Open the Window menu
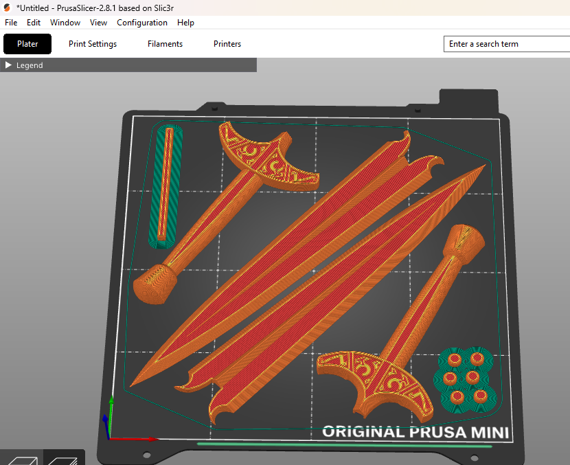Viewport: 570px width, 465px height. click(65, 23)
